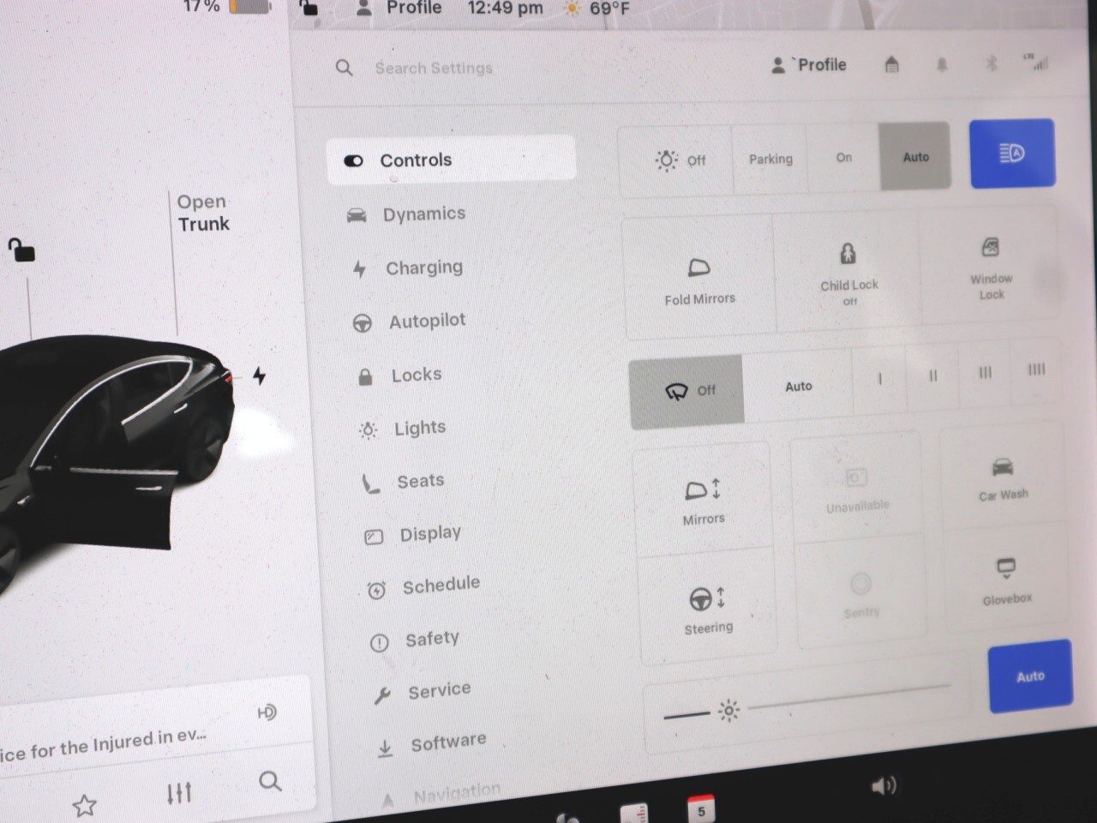
Task: Tap the HomeLink garage icon
Action: (891, 64)
